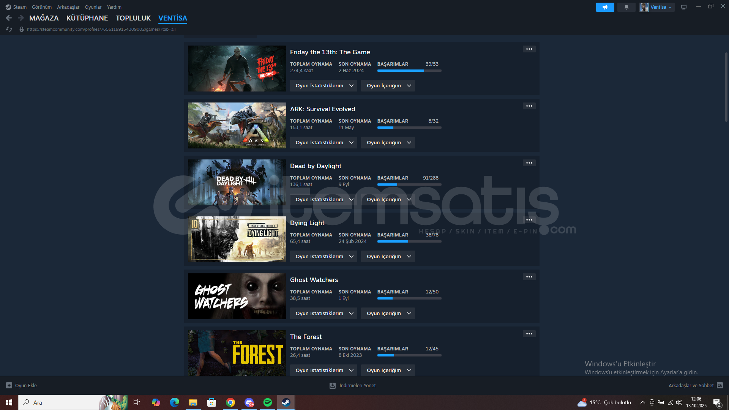Open three-dot options for Ghost Watchers

(529, 277)
